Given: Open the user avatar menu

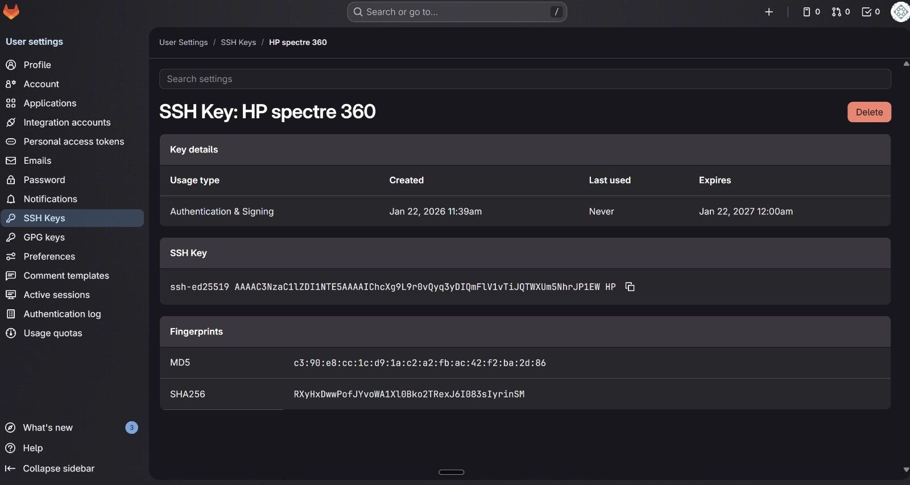Looking at the screenshot, I should tap(900, 12).
